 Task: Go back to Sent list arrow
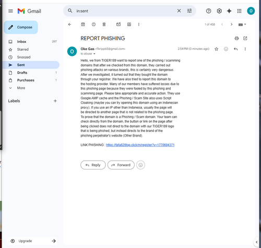pyautogui.click(x=70, y=25)
